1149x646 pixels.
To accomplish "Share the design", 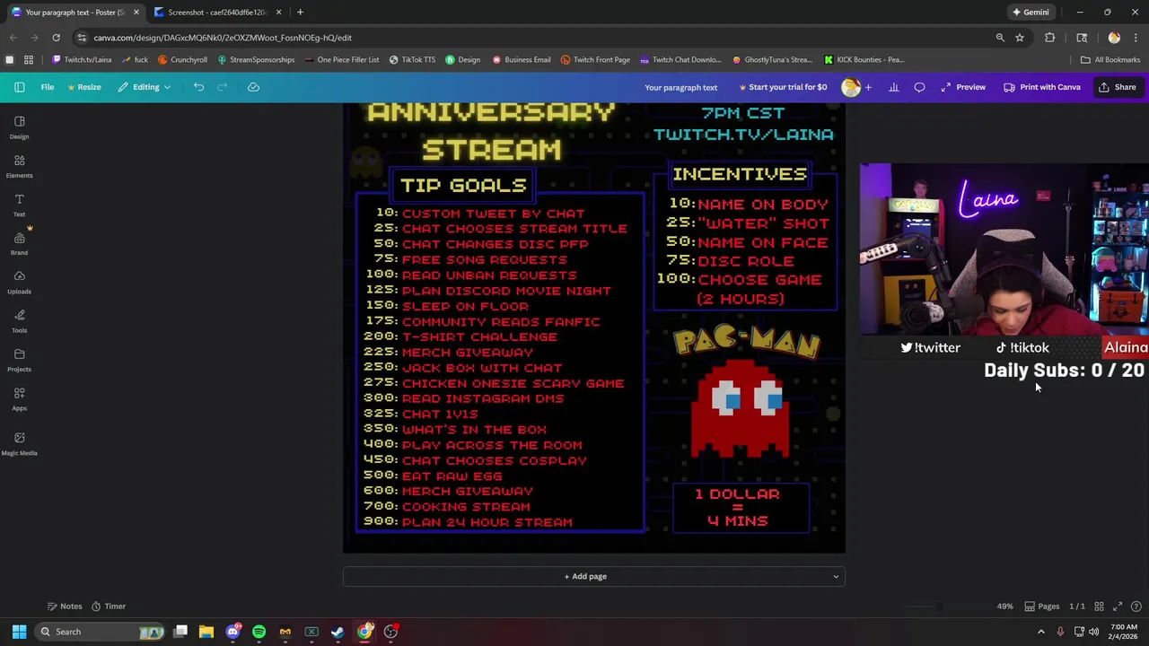I will click(x=1118, y=87).
